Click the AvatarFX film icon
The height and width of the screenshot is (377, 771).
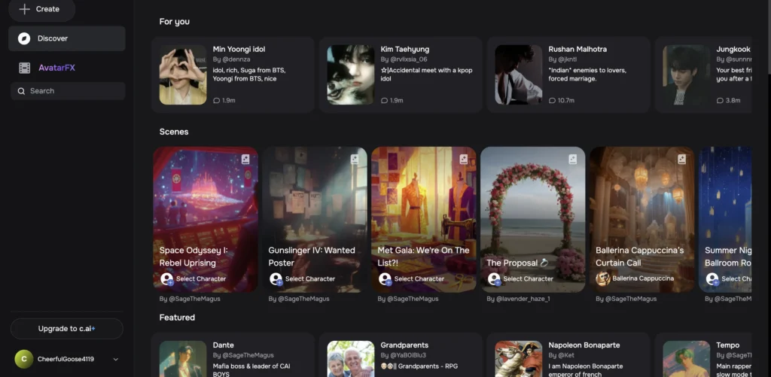[x=25, y=68]
